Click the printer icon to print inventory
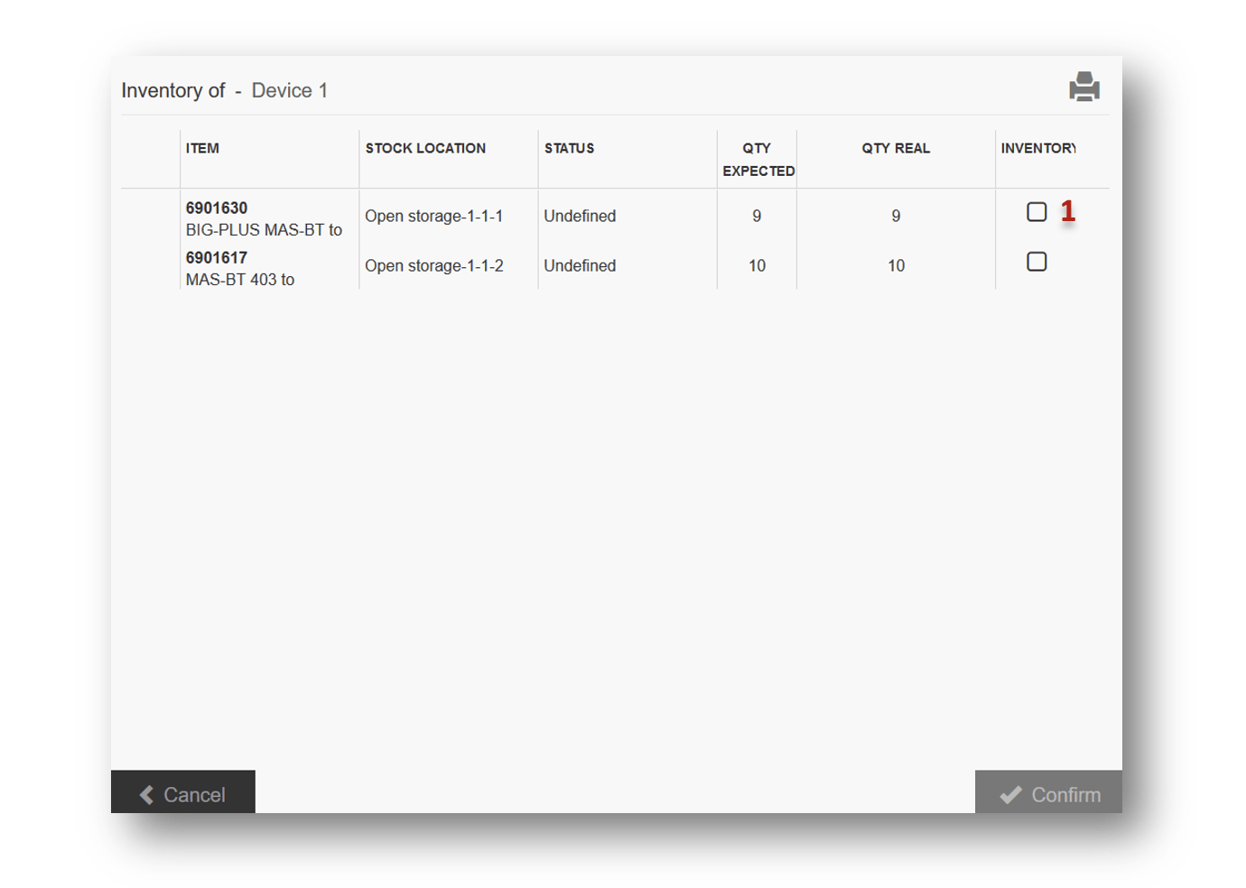Viewport: 1246px width, 888px height. [1083, 87]
